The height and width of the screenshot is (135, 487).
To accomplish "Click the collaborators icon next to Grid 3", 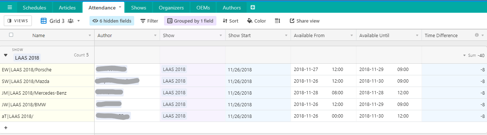I will (71, 21).
